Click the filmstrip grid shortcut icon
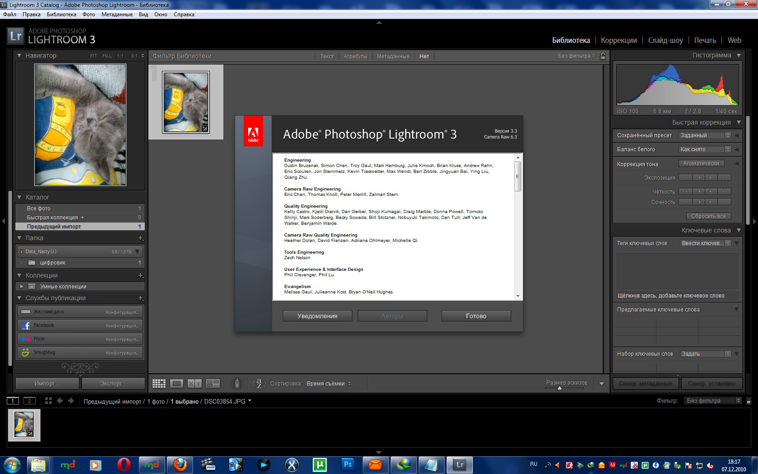Image resolution: width=758 pixels, height=474 pixels. (48, 401)
